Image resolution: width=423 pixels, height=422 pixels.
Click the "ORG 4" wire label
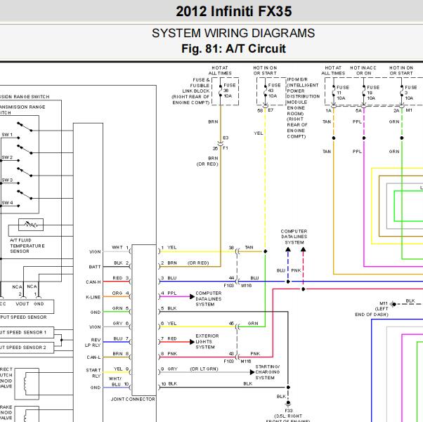[x=120, y=293]
